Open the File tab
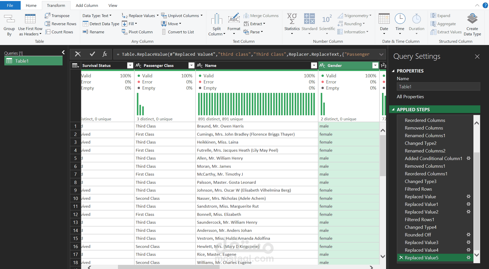The width and height of the screenshot is (489, 269). click(10, 5)
